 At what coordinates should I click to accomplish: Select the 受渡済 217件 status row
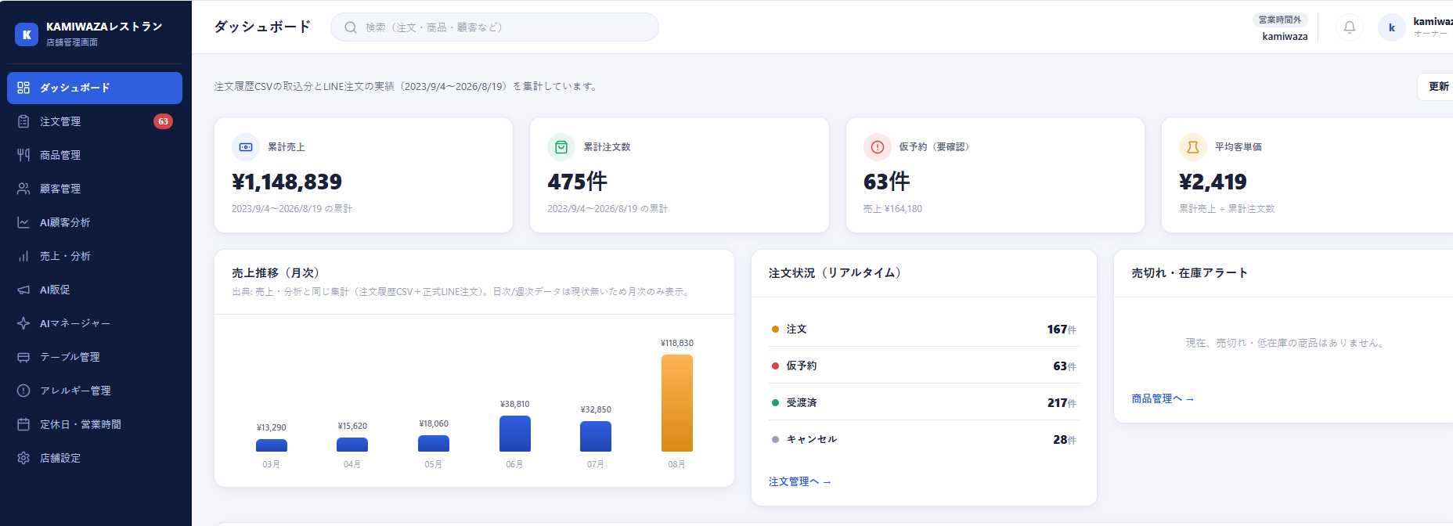pyautogui.click(x=924, y=402)
